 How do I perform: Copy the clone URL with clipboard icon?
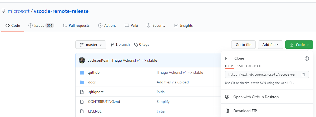click(x=303, y=75)
